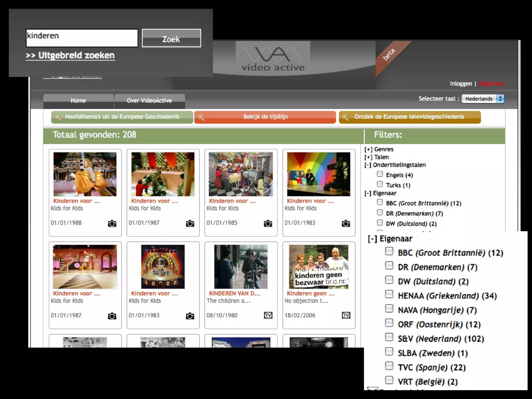Tick the HENAA (Griekenland) checkbox
This screenshot has height=399, width=532.
(389, 294)
